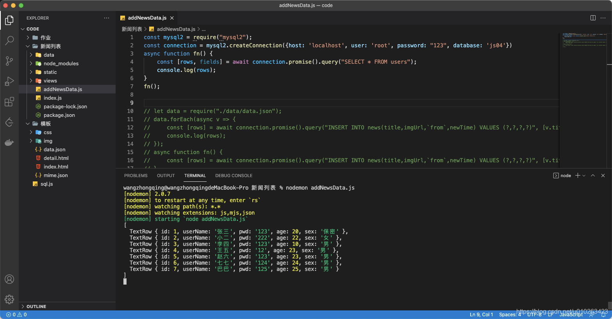Switch to the TERMINAL panel tab
Viewport: 612px width, 319px height.
pos(195,176)
